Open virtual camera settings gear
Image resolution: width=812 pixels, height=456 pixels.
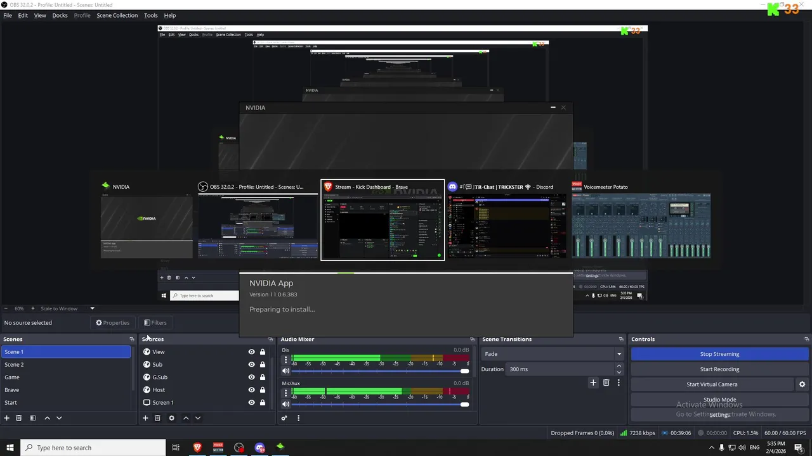802,384
